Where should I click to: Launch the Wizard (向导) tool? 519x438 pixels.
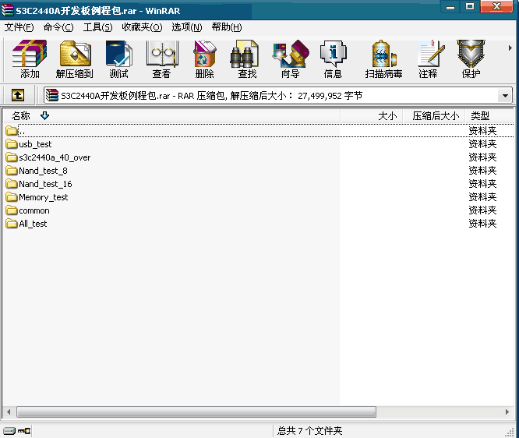click(291, 59)
